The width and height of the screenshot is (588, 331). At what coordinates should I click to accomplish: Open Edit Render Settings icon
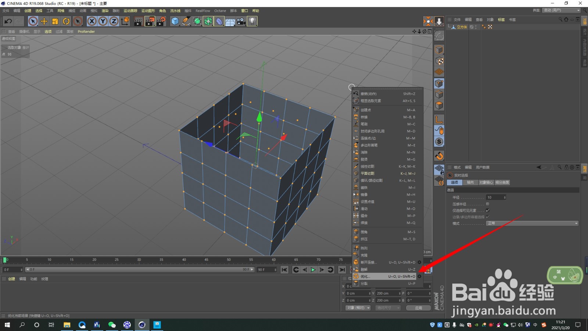[161, 21]
